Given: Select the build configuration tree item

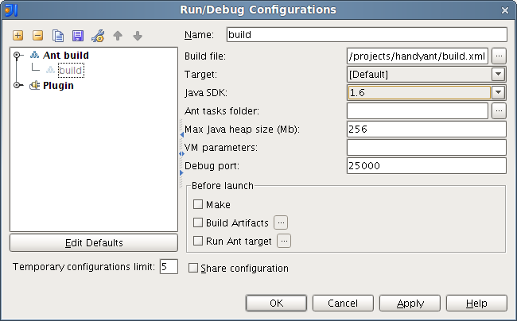Looking at the screenshot, I should [70, 71].
